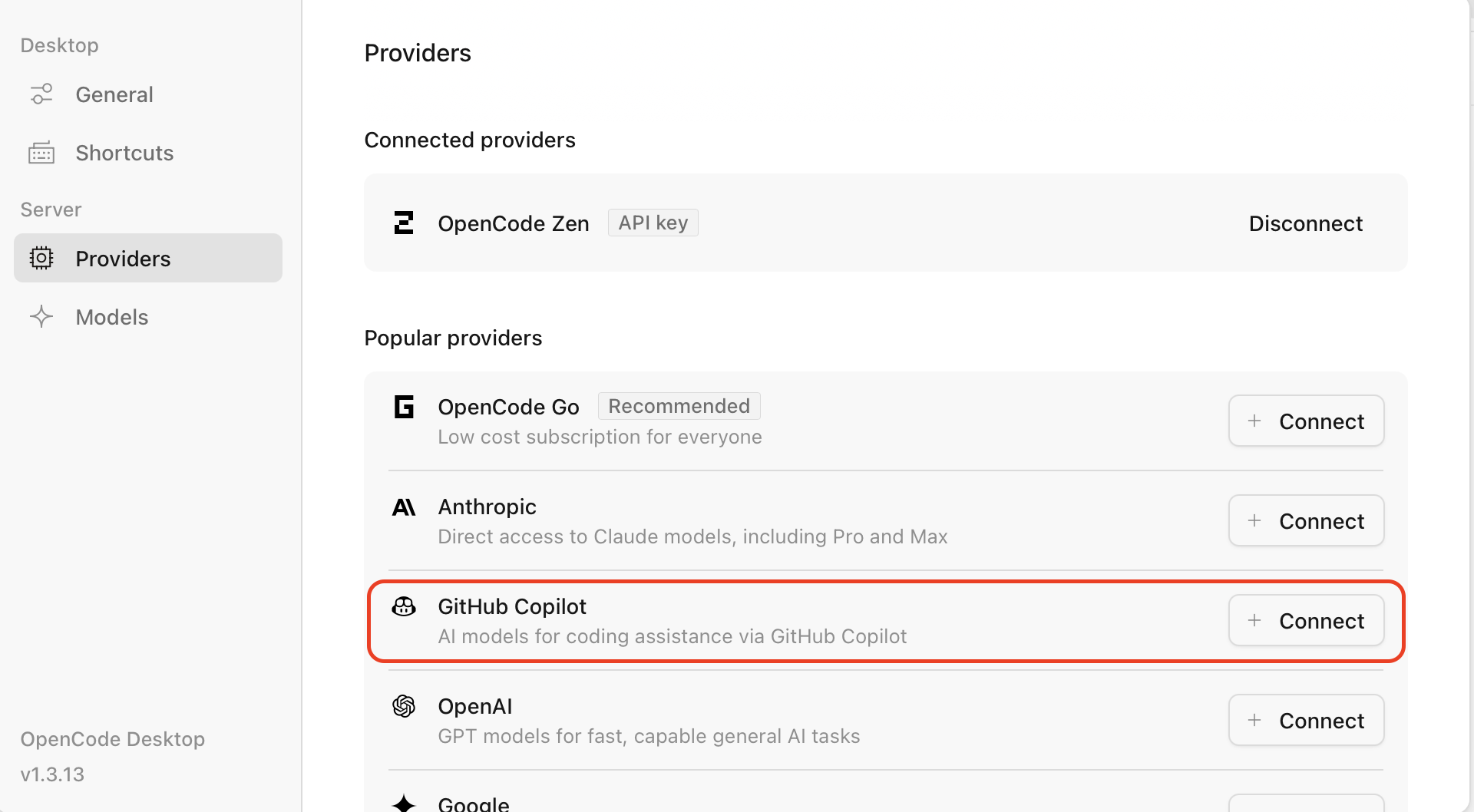Connect the OpenAI provider
The height and width of the screenshot is (812, 1474).
point(1306,720)
